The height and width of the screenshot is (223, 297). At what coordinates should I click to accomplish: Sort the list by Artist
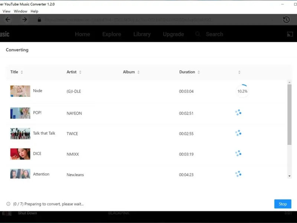point(80,72)
